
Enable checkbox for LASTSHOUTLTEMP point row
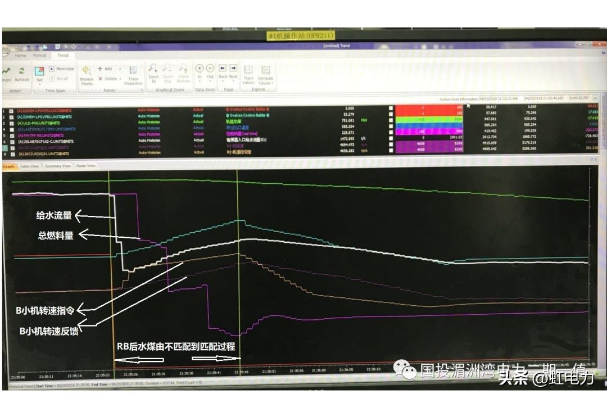[12, 129]
